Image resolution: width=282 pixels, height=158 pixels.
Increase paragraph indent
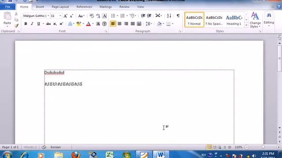(x=149, y=16)
